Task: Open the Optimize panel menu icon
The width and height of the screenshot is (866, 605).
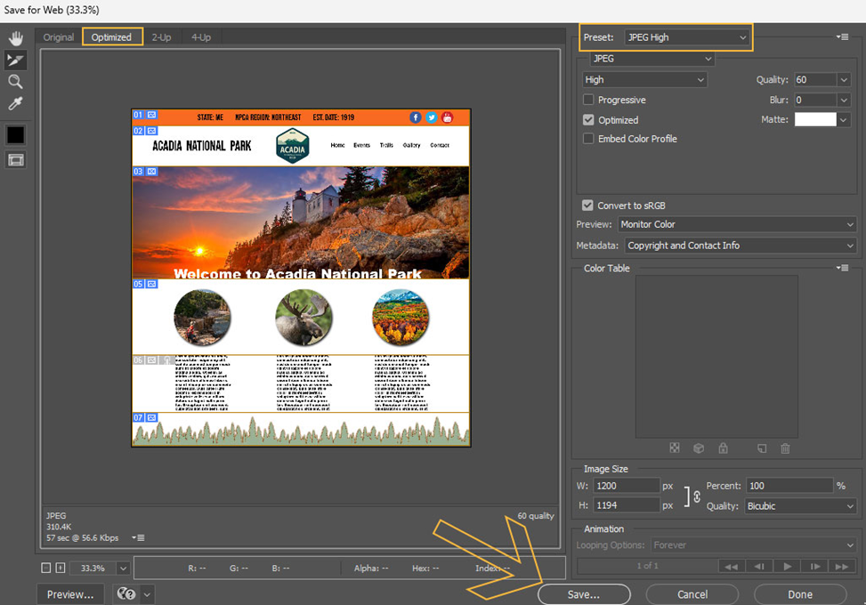Action: [x=842, y=36]
